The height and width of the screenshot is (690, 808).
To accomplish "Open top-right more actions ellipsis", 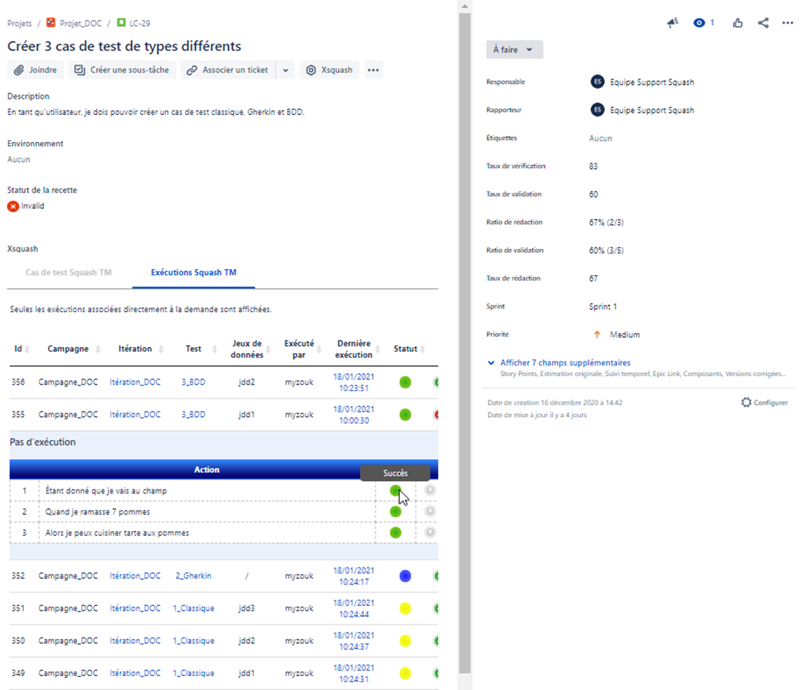I will [x=787, y=22].
